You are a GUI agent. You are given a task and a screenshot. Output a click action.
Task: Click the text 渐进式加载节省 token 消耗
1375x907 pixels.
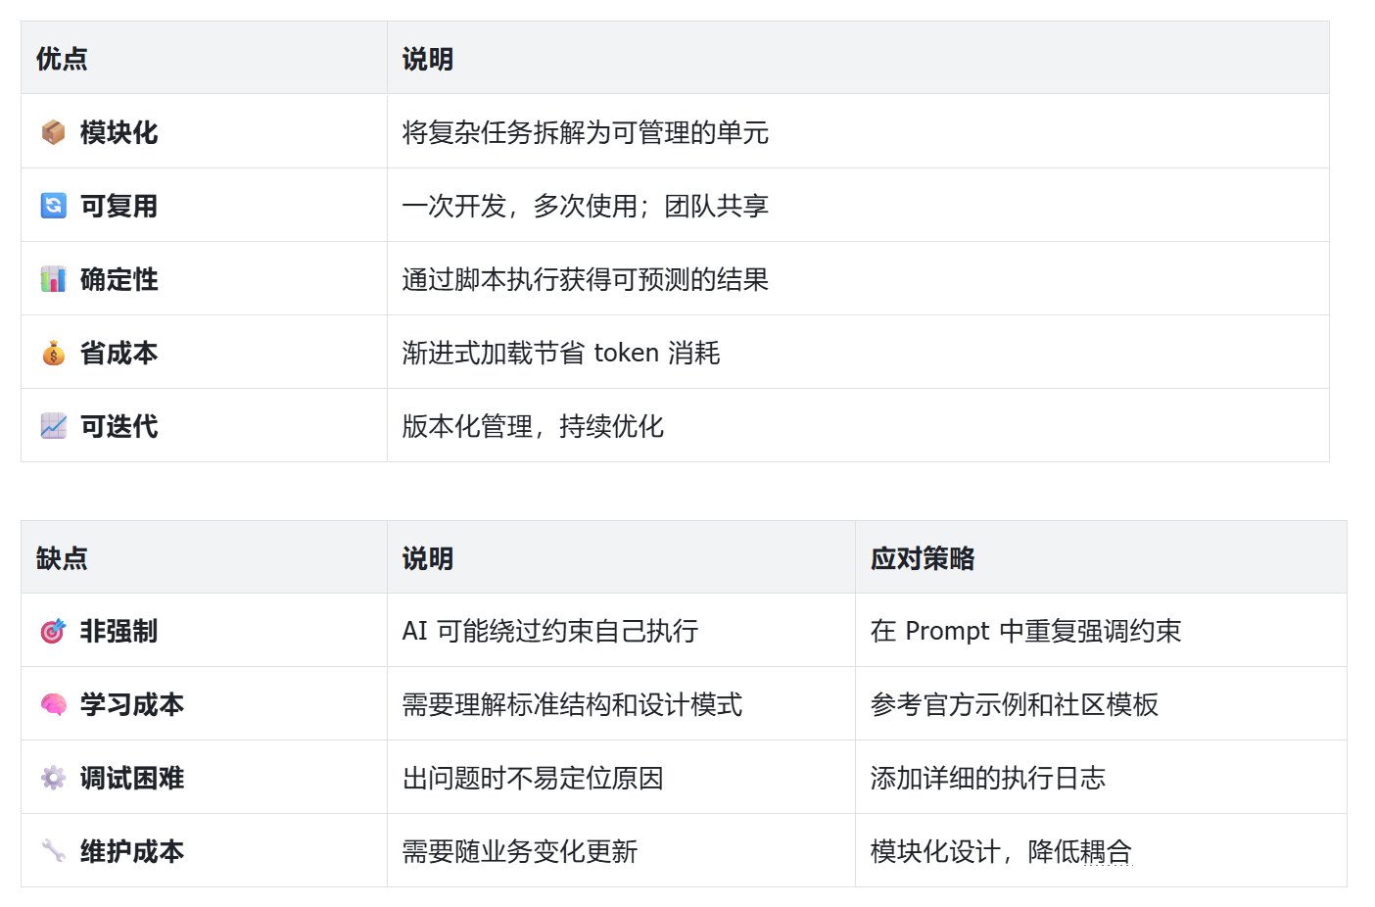pyautogui.click(x=560, y=353)
